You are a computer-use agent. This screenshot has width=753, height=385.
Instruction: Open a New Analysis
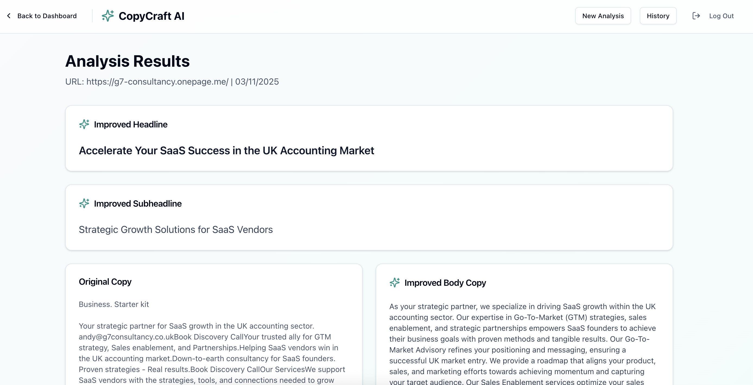tap(603, 16)
